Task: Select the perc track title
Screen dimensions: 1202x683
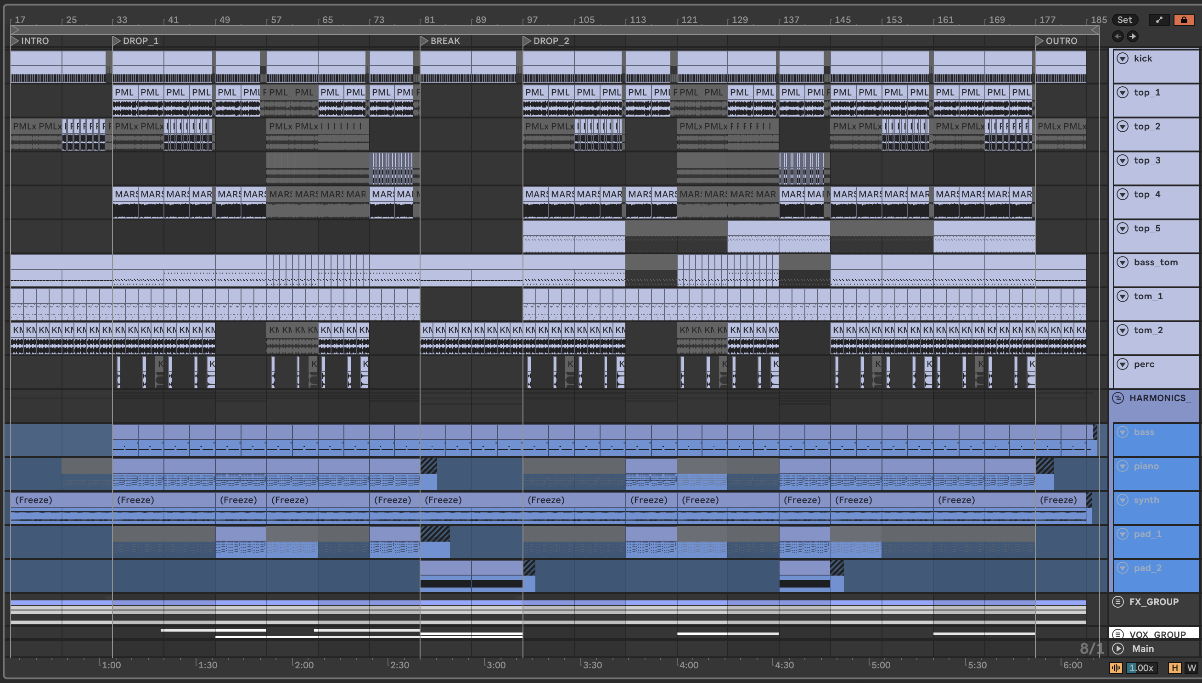Action: (x=1144, y=364)
